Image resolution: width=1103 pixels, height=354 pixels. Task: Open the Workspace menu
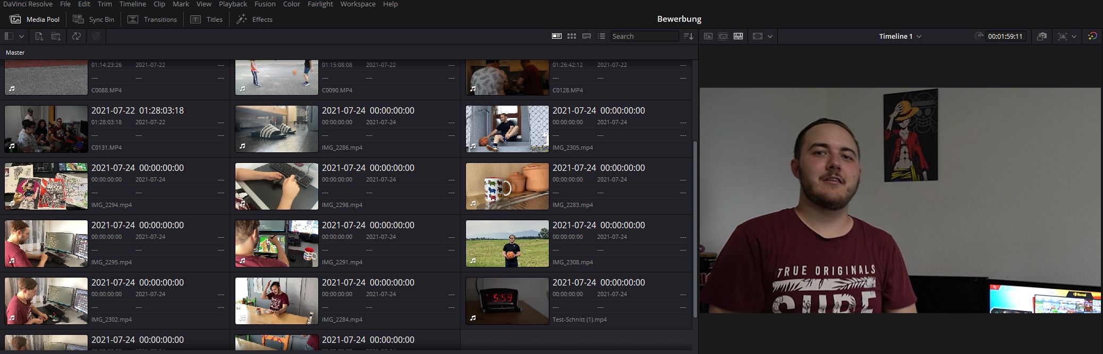tap(358, 4)
